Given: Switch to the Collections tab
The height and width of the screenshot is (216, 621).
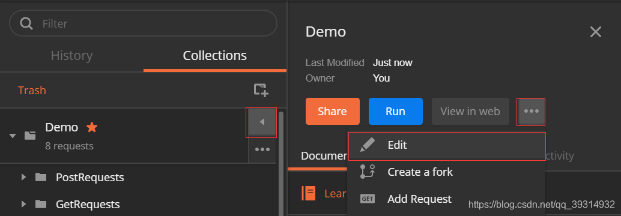Looking at the screenshot, I should pos(214,55).
